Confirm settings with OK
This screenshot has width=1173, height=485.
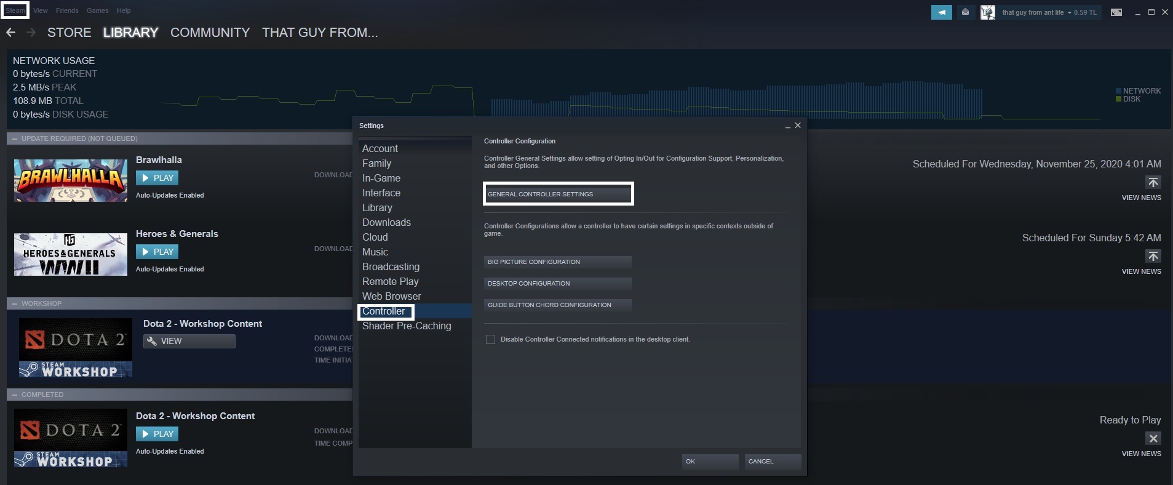pos(710,461)
